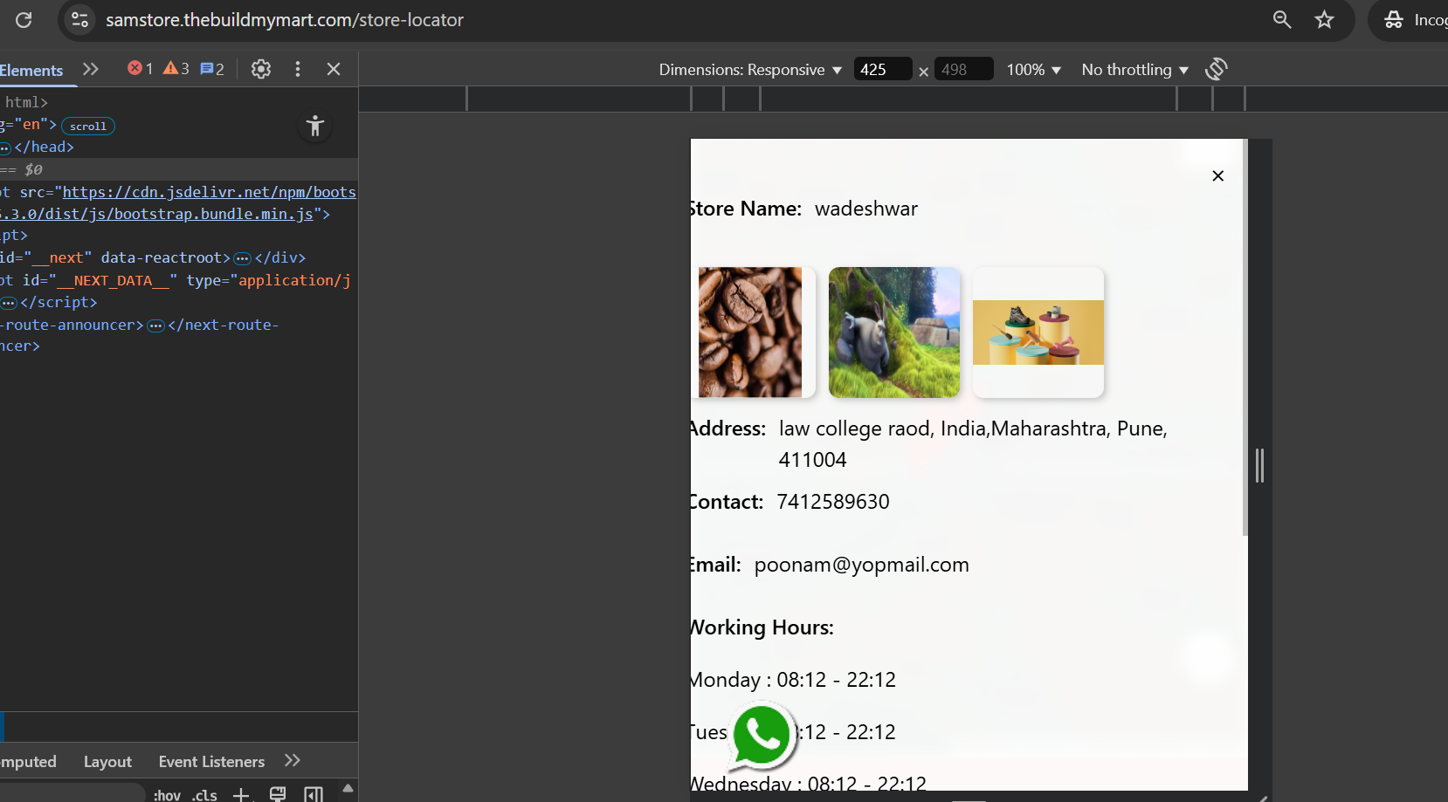1448x802 pixels.
Task: Switch to the Computed styles tab
Action: click(x=28, y=762)
